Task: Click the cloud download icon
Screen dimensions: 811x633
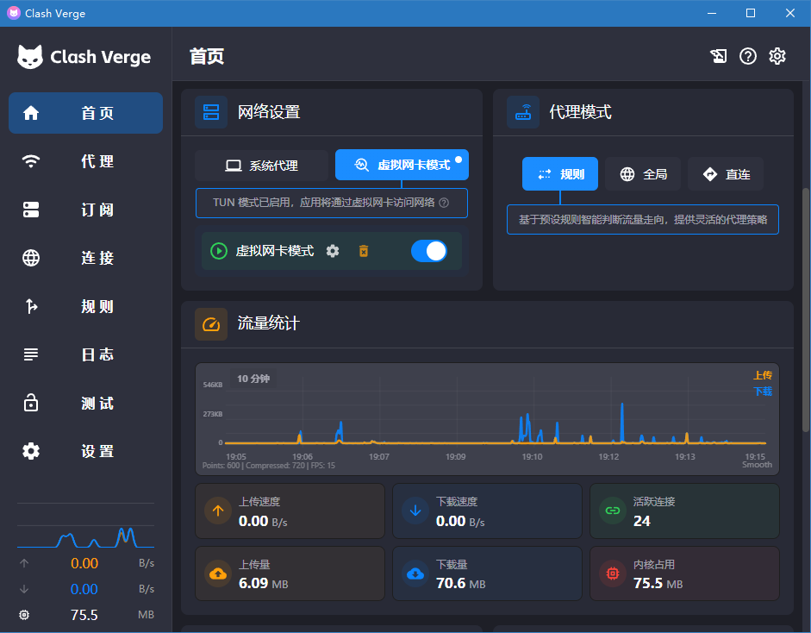Action: click(415, 573)
